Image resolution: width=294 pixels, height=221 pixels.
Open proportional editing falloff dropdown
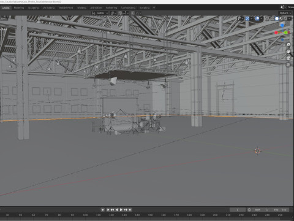coord(139,13)
